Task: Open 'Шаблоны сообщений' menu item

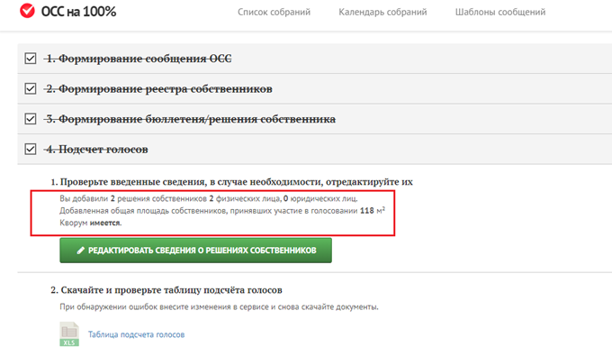Action: [x=500, y=12]
